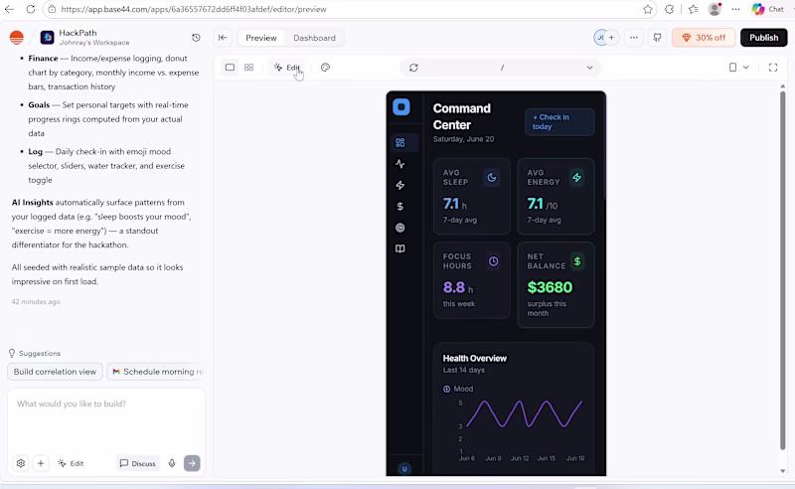Send the chat message arrow
Screen dimensions: 795x489
click(192, 463)
